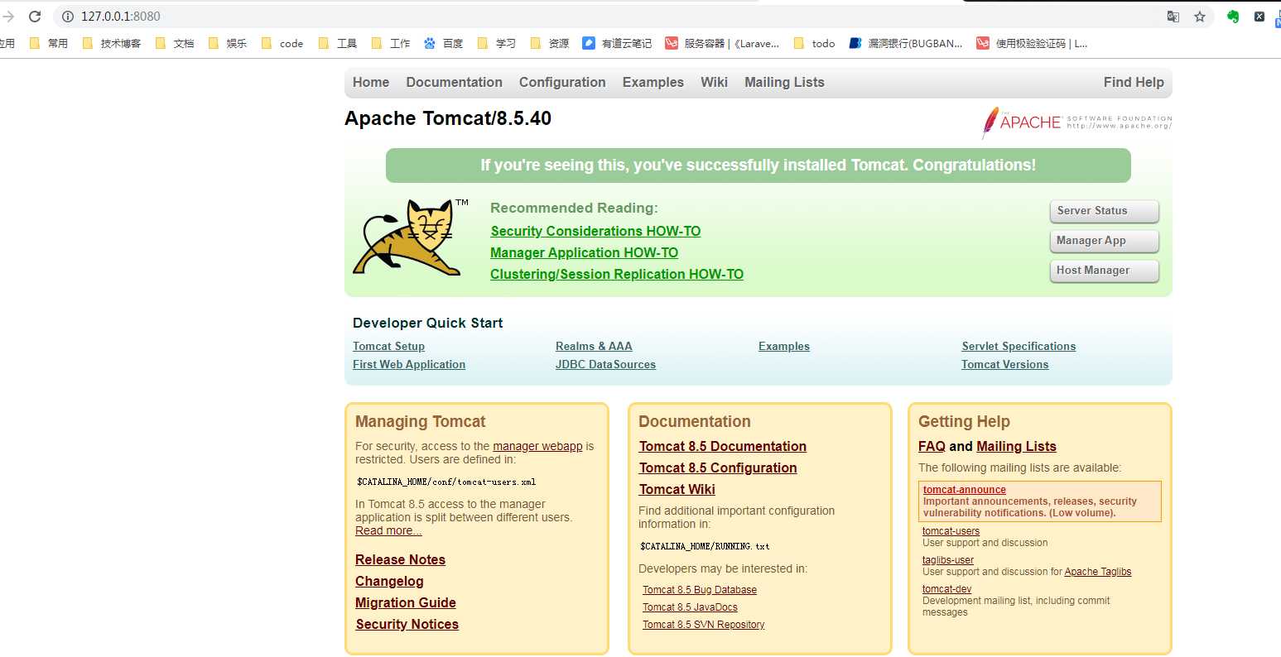Image resolution: width=1281 pixels, height=657 pixels.
Task: Open the Tomcat Wiki link
Action: [677, 489]
